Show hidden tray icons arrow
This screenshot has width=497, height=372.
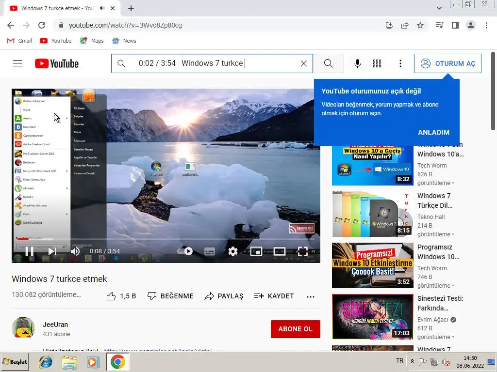click(412, 361)
